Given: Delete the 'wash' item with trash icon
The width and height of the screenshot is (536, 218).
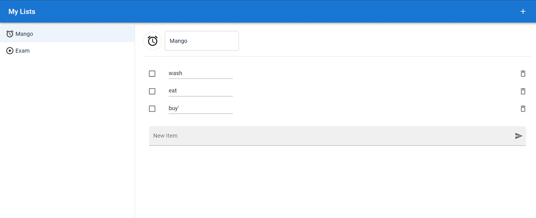Looking at the screenshot, I should coord(523,74).
